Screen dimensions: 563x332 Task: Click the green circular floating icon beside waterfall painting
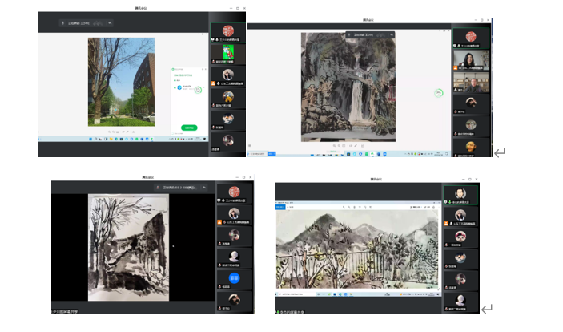(x=439, y=94)
